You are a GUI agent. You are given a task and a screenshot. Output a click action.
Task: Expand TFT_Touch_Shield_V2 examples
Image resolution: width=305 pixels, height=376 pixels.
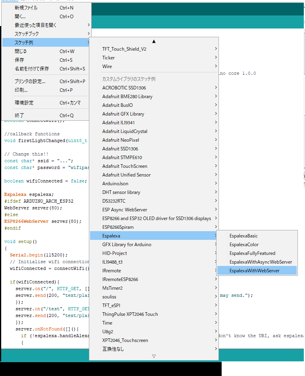pyautogui.click(x=154, y=49)
